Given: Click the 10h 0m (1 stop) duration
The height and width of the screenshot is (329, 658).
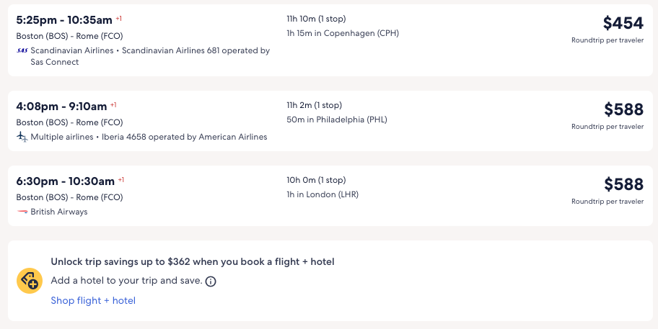Looking at the screenshot, I should [316, 180].
